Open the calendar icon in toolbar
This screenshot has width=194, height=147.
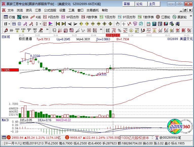(x=148, y=24)
